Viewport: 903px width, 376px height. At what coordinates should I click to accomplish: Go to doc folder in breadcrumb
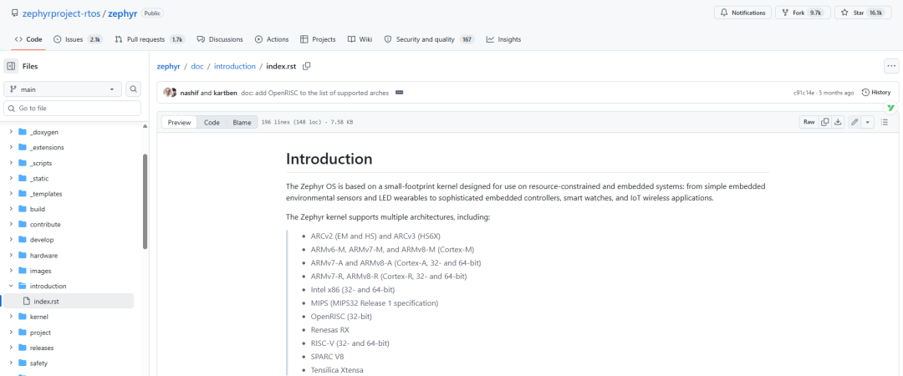(x=197, y=66)
